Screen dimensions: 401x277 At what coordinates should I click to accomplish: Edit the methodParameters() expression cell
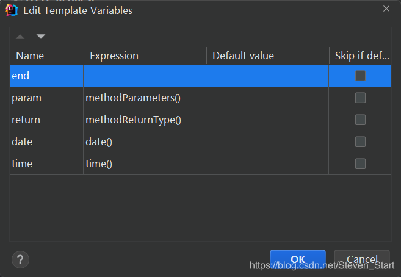click(145, 98)
